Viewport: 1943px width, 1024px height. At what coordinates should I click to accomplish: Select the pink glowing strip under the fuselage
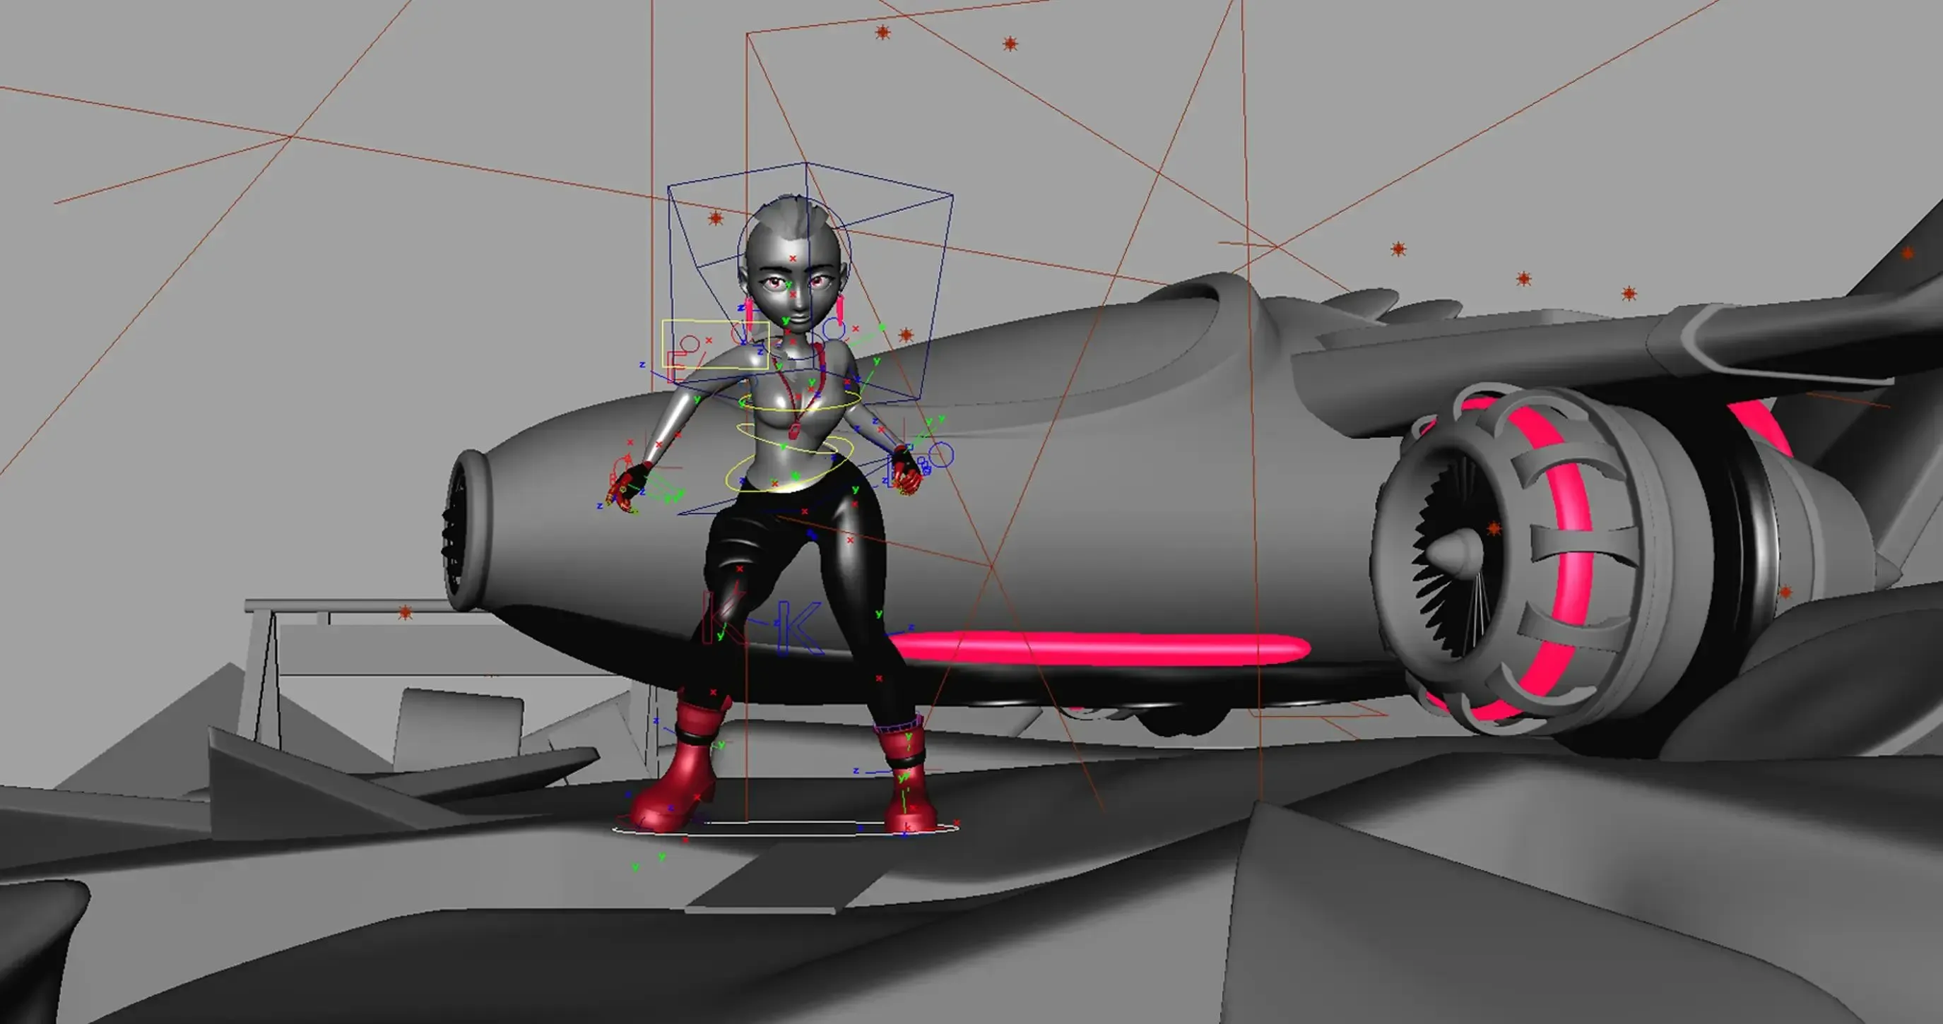pos(1101,649)
